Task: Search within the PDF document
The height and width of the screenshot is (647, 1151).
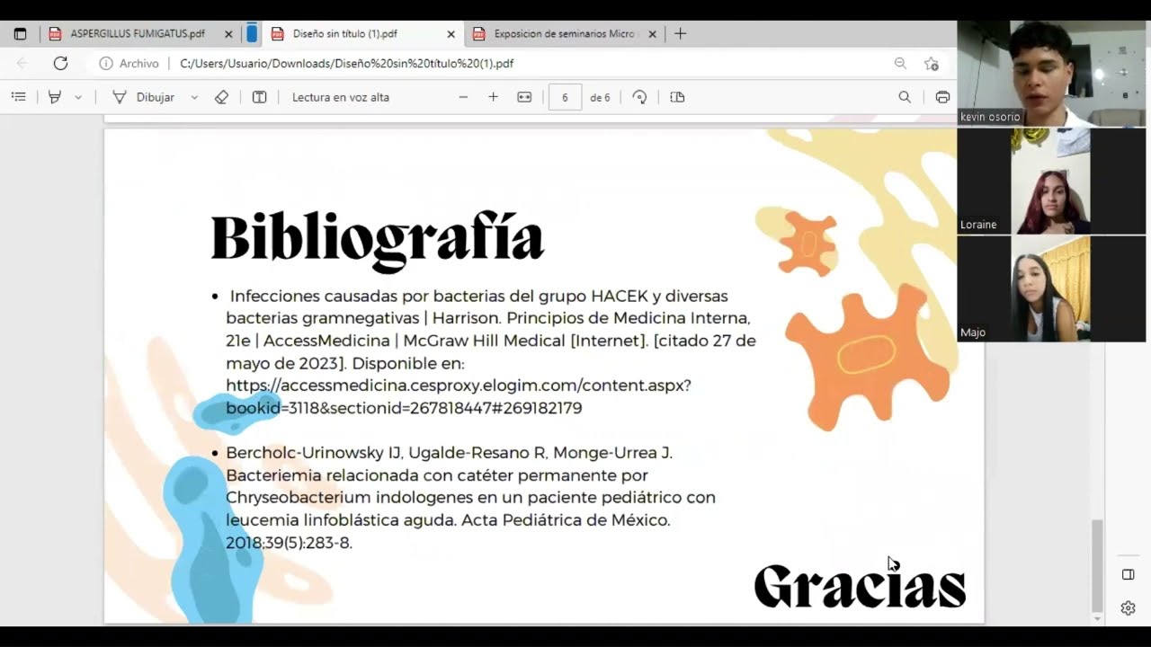Action: 905,97
